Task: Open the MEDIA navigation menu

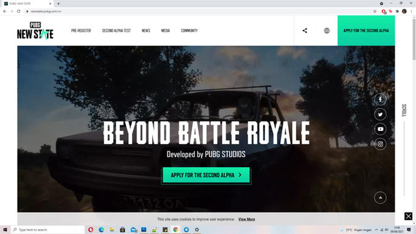Action: (x=166, y=31)
